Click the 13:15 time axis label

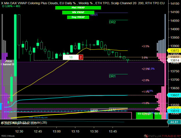[x=76, y=131]
